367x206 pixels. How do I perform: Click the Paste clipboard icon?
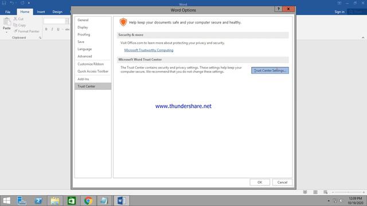pos(7,22)
